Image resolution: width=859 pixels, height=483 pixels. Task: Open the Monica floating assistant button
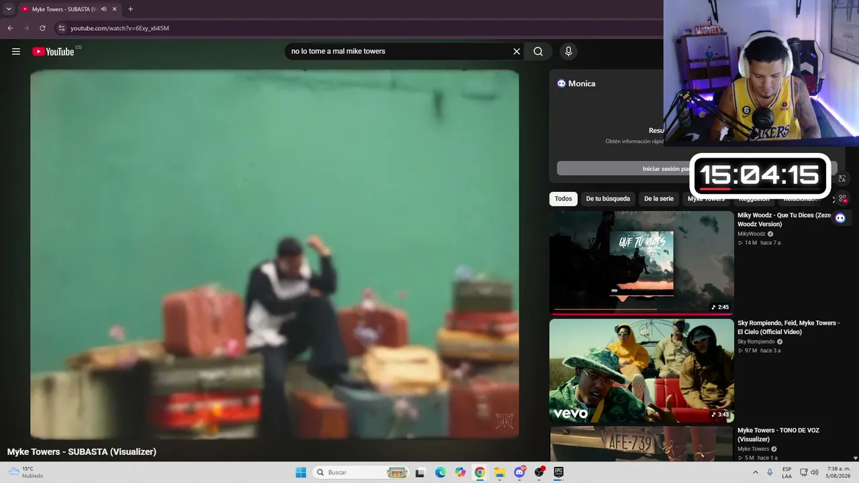840,217
